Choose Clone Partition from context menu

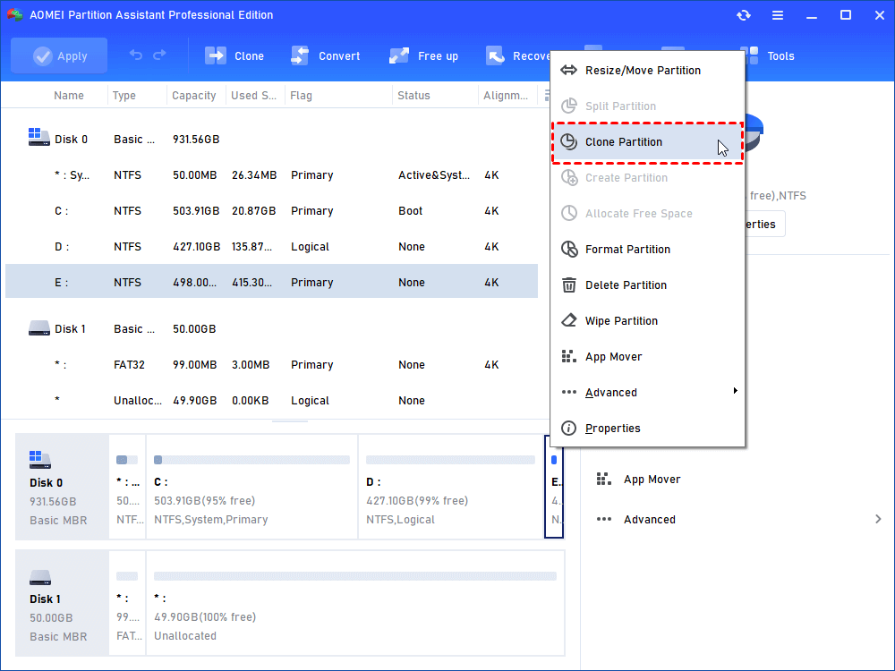click(x=647, y=142)
